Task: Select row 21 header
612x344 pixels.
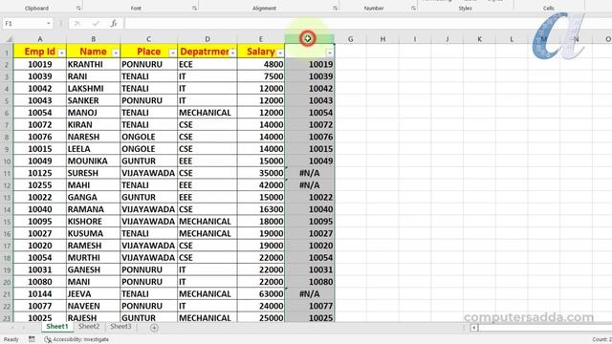Action: [x=7, y=294]
